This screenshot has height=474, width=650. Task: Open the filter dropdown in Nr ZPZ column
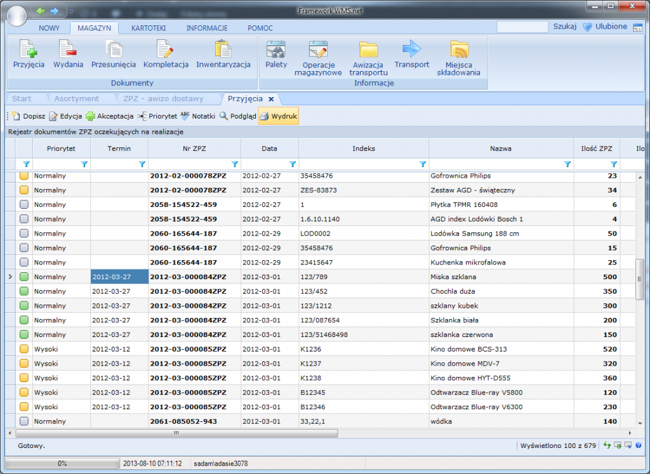tap(234, 164)
